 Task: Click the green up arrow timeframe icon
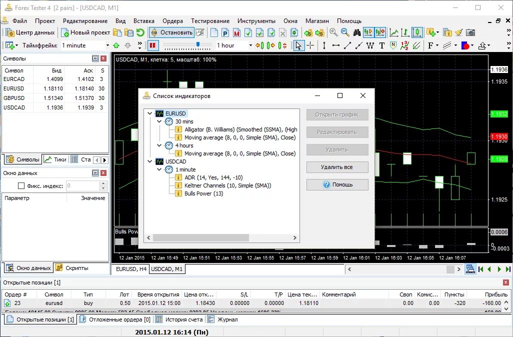[x=116, y=45]
